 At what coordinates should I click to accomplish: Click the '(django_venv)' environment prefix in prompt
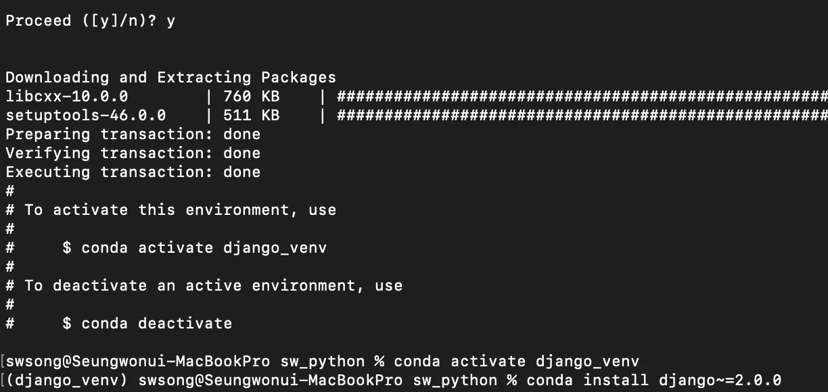68,381
